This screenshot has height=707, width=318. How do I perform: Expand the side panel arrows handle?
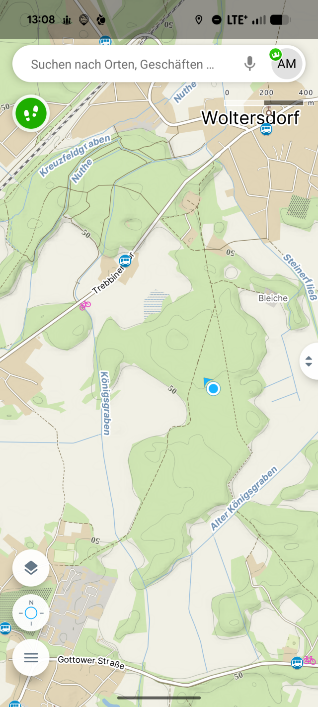click(309, 361)
